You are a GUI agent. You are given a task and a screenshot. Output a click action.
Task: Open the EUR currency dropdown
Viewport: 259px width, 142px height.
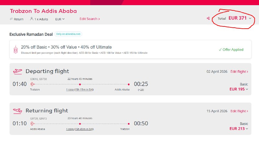(x=60, y=19)
